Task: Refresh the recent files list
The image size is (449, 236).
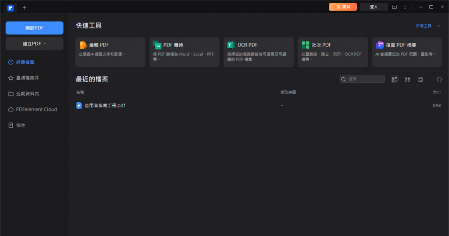Action: tap(439, 79)
